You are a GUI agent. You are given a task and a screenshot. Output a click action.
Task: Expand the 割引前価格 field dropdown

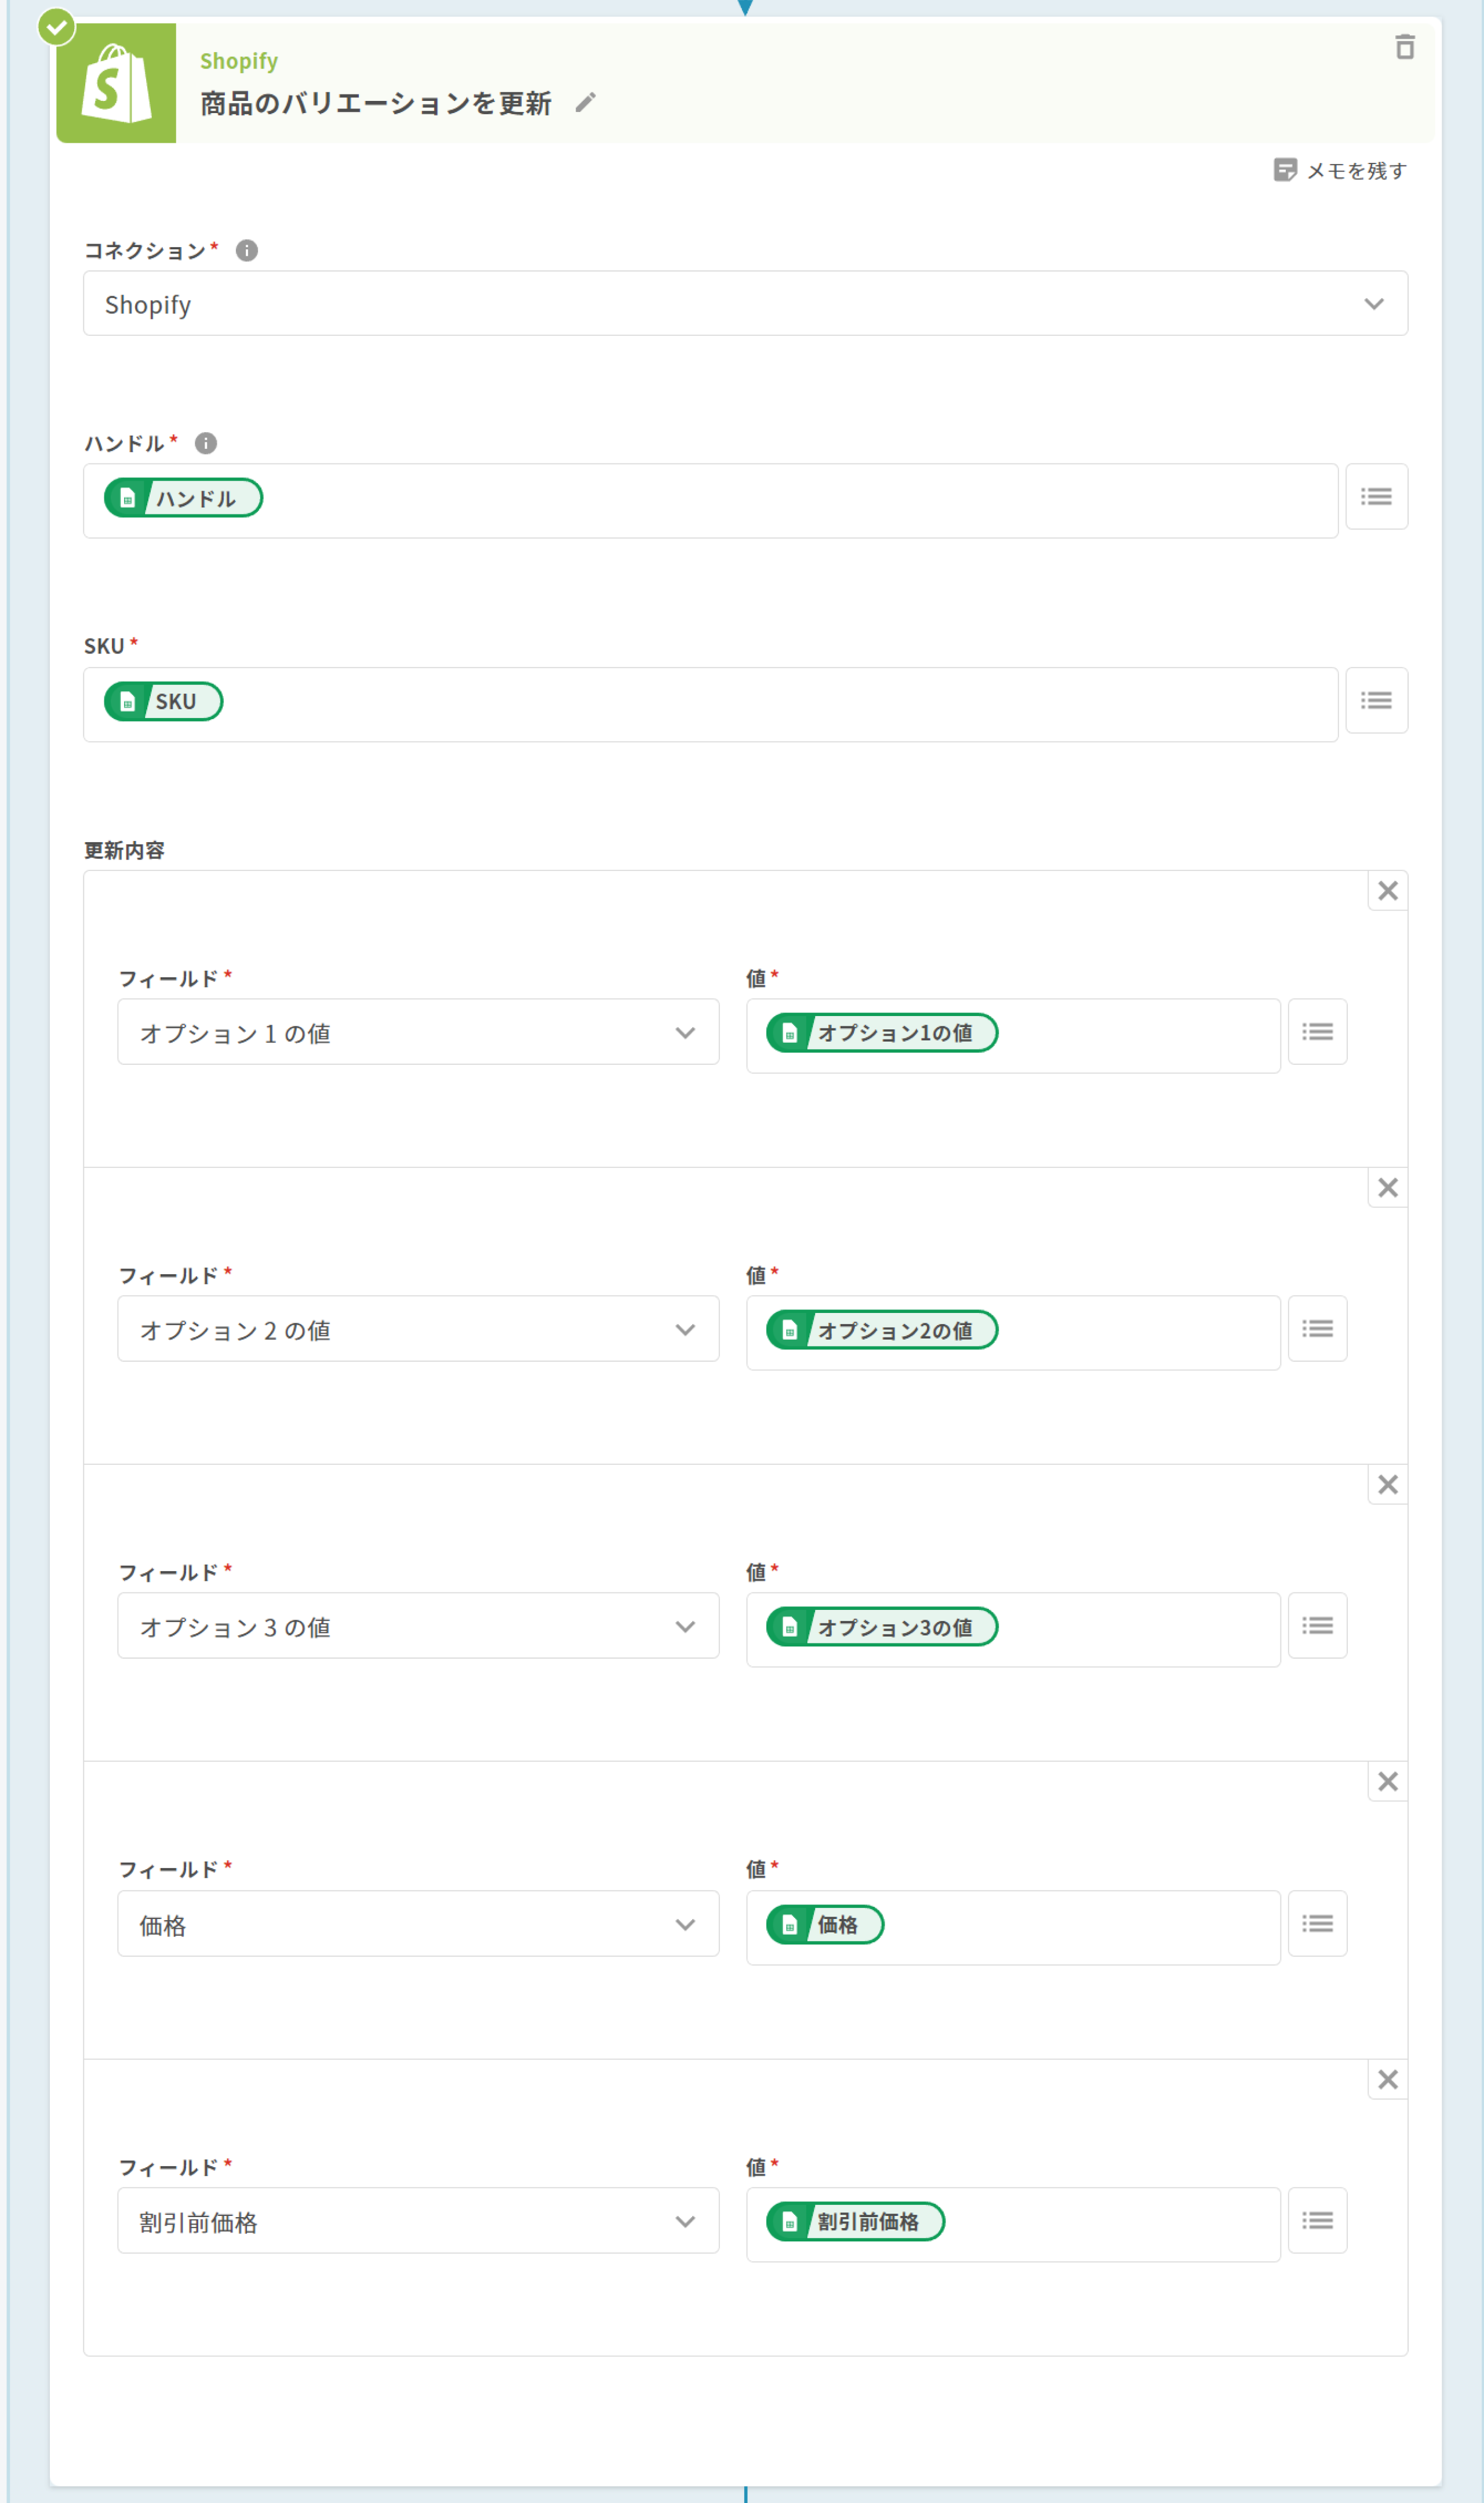(418, 2222)
